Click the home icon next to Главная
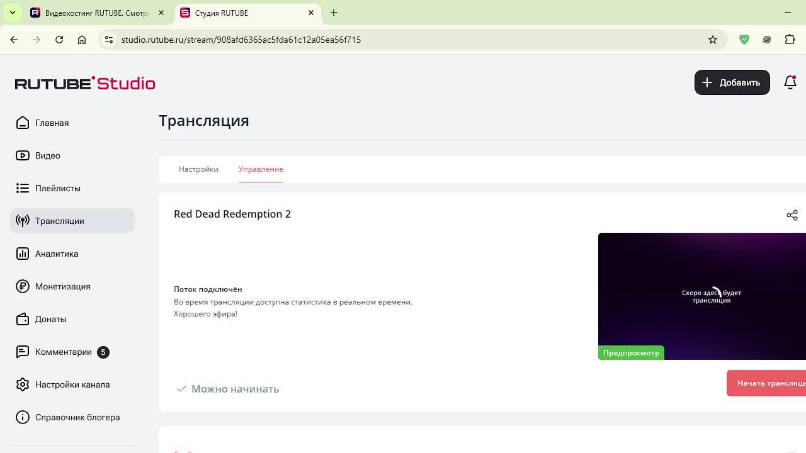 pos(23,123)
